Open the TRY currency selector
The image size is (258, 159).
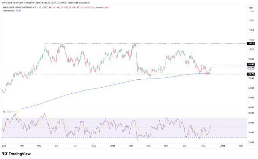[x=251, y=8]
